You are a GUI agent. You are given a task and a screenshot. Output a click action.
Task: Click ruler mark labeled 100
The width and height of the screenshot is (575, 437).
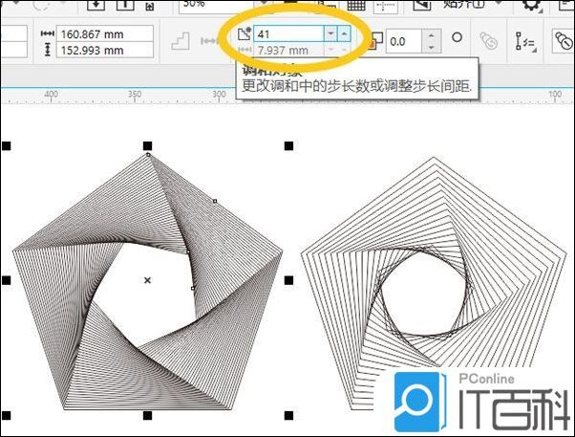[x=555, y=94]
